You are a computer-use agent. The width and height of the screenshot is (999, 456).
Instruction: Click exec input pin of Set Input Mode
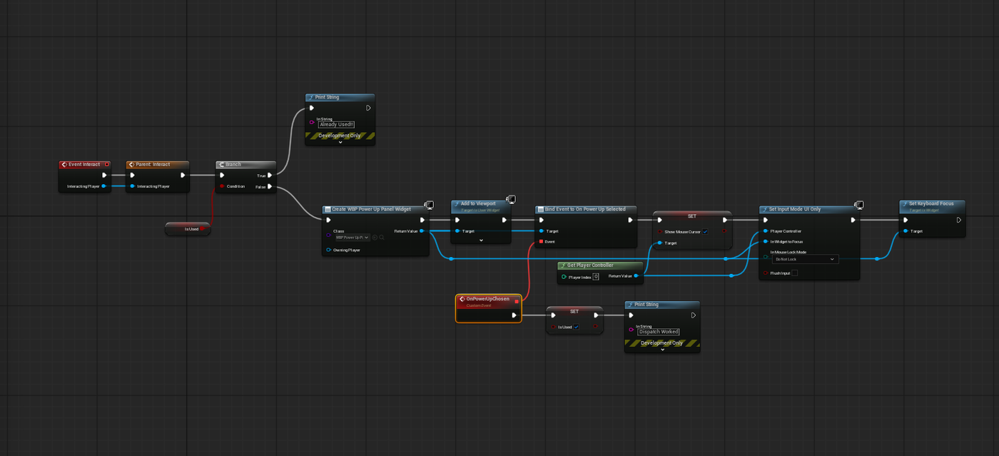(765, 220)
